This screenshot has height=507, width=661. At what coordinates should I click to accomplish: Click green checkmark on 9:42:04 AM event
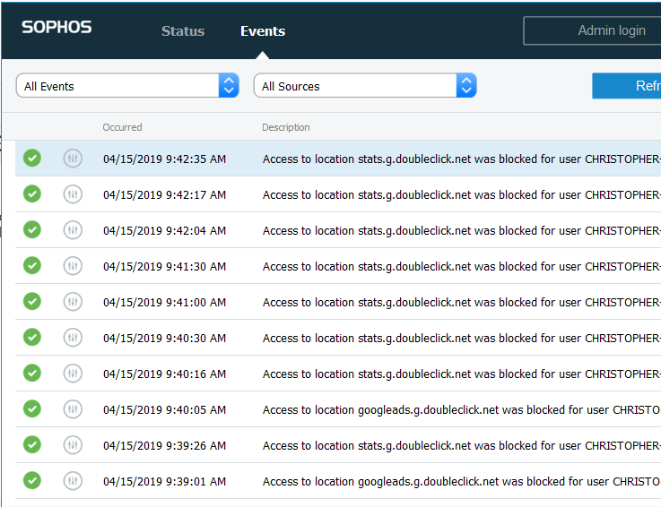(x=32, y=230)
